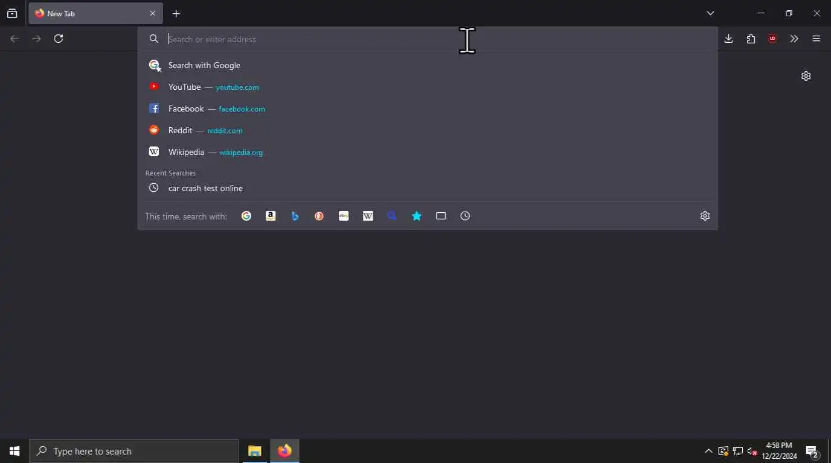
Task: Close the New Tab tab
Action: 152,13
